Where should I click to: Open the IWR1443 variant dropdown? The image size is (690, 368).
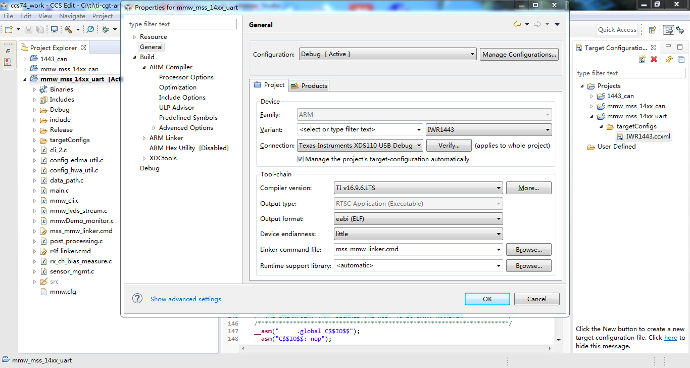tap(489, 129)
